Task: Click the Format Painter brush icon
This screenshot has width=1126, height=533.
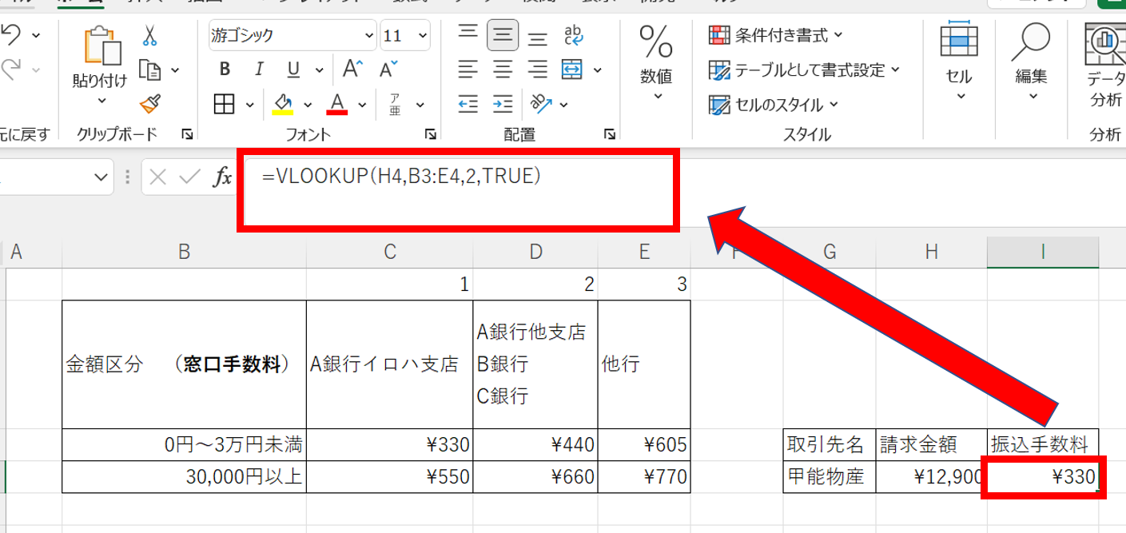Action: click(149, 104)
